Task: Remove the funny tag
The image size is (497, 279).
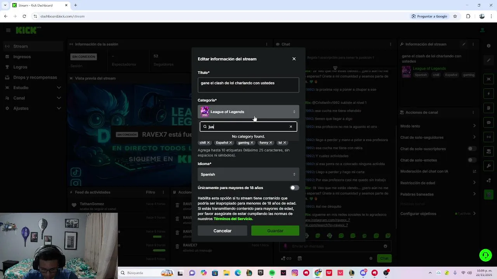Action: click(x=271, y=143)
